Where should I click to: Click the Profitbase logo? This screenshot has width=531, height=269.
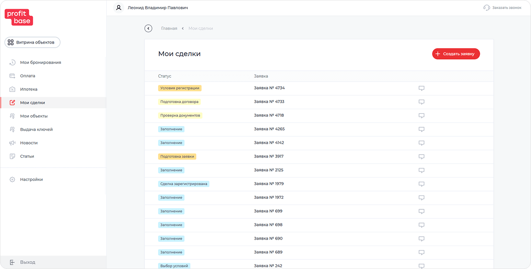pyautogui.click(x=18, y=17)
